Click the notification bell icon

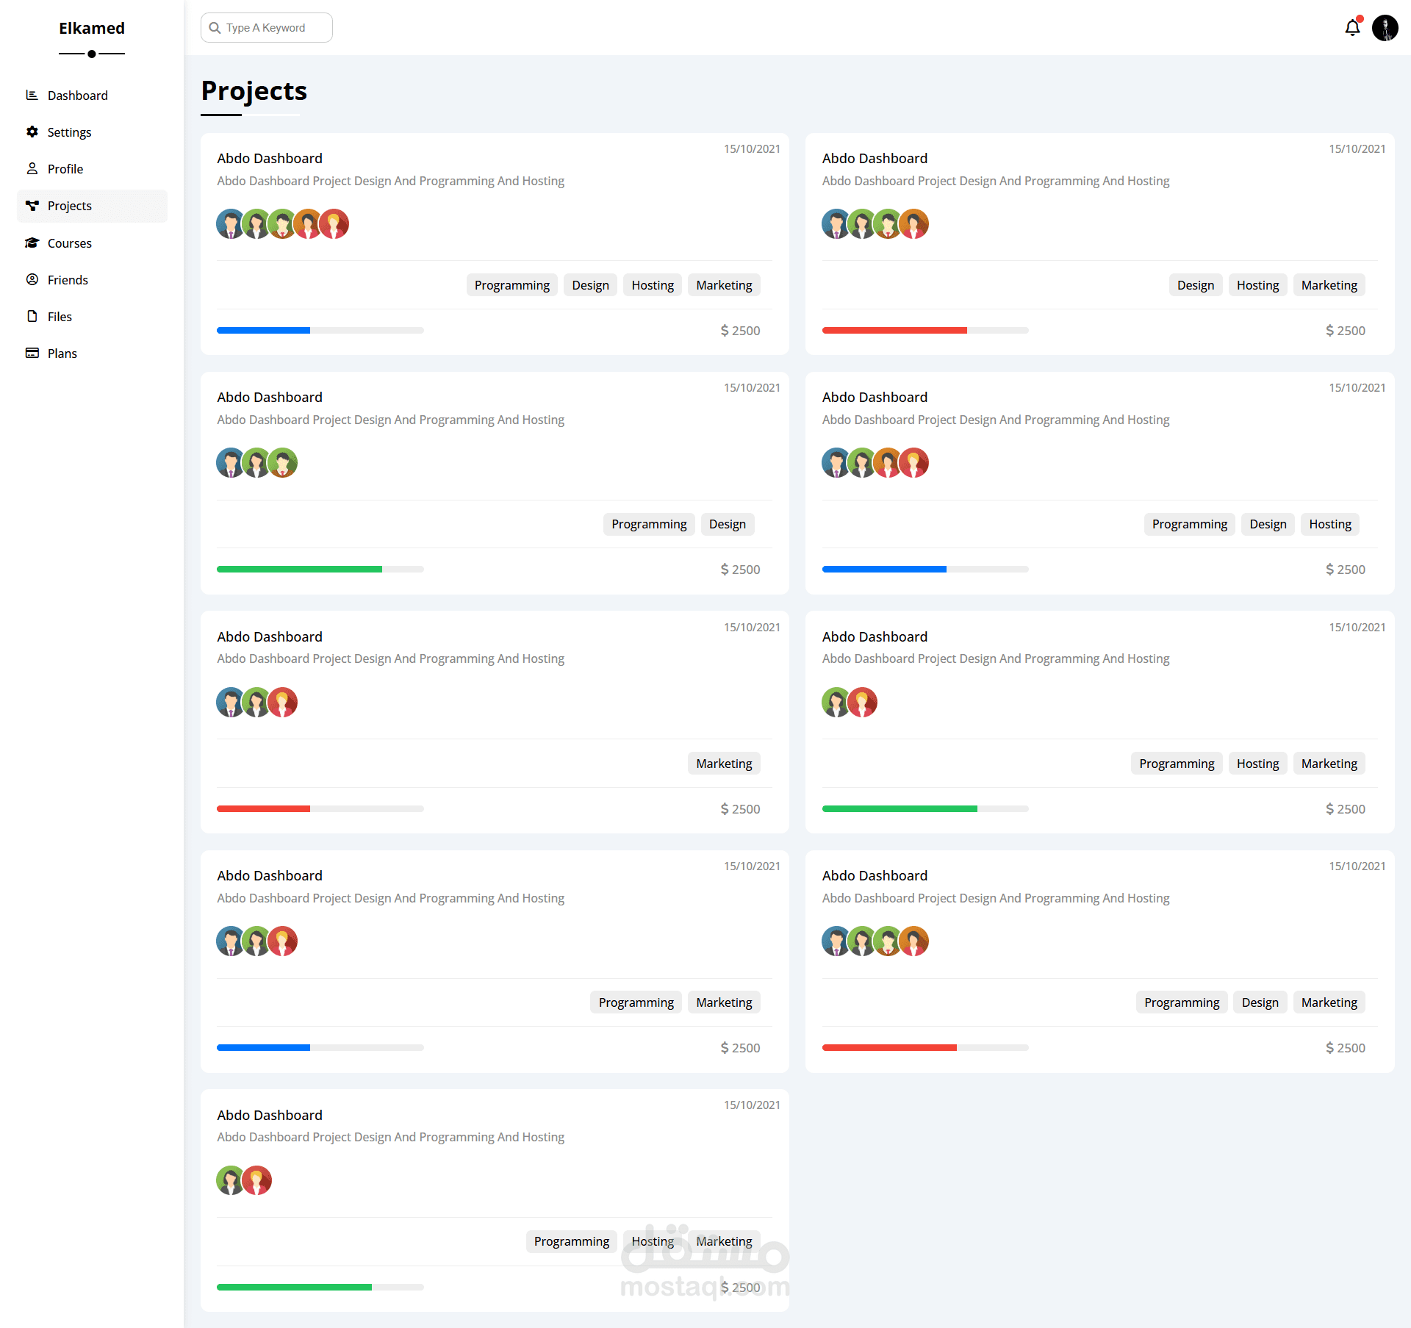tap(1352, 28)
